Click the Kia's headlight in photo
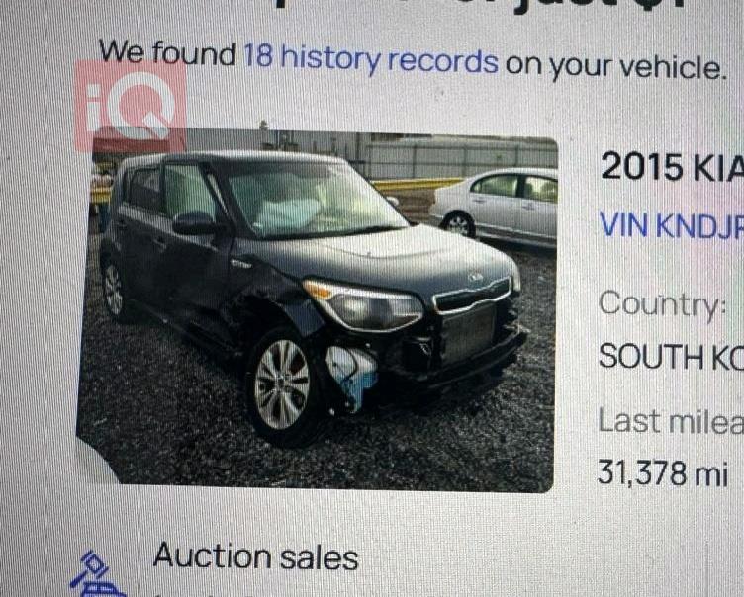Image resolution: width=744 pixels, height=597 pixels. (x=364, y=304)
